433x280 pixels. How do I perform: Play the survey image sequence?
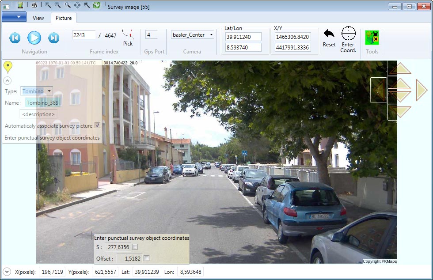[34, 38]
